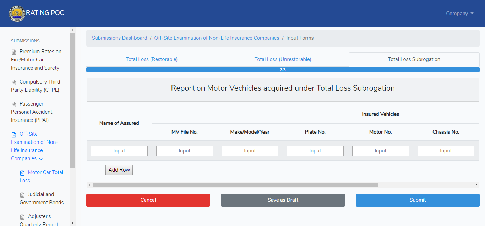Focus the Chassis No. input field
This screenshot has height=226, width=485.
(x=446, y=151)
